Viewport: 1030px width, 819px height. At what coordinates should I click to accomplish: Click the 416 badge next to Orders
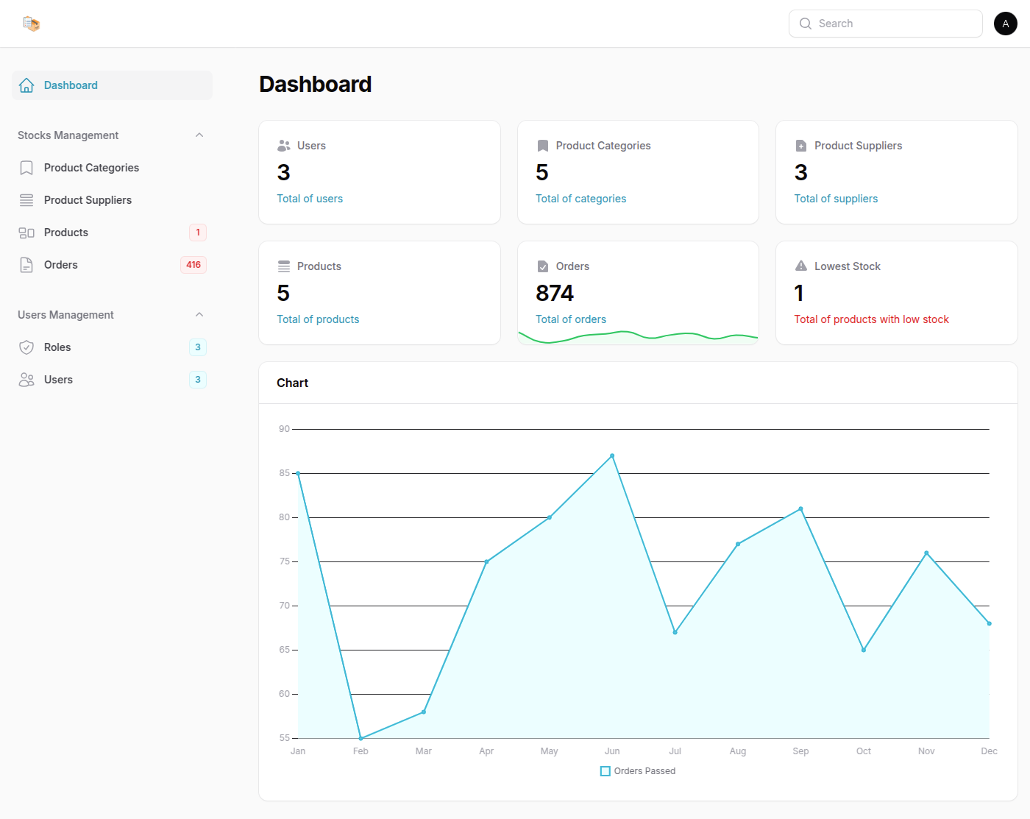tap(193, 265)
